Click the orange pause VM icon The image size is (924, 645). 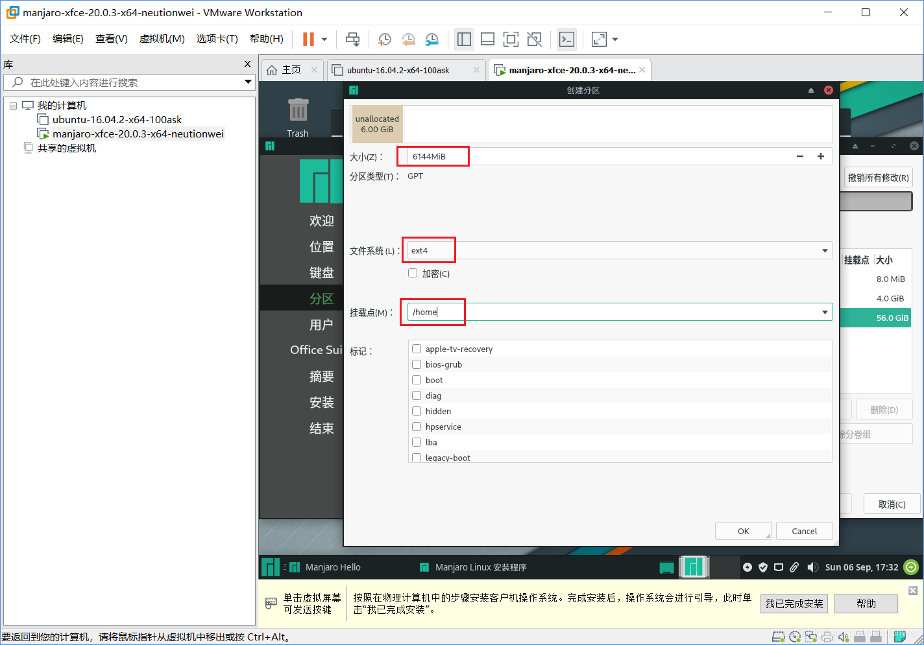(x=308, y=40)
